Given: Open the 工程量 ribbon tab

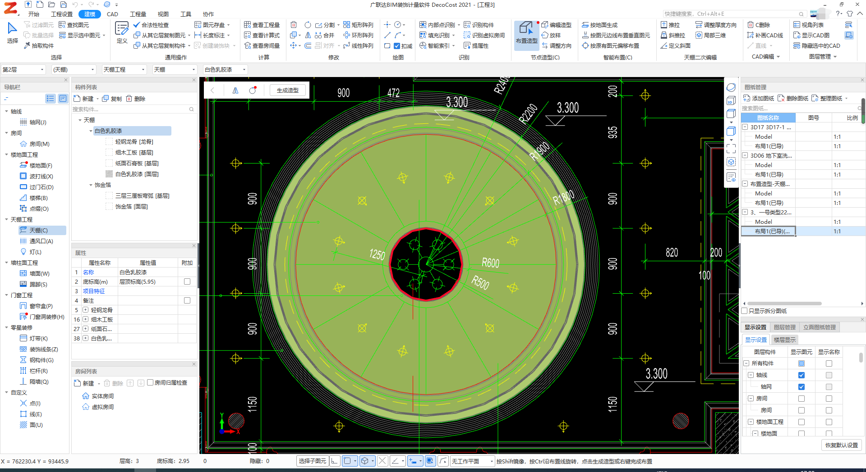Looking at the screenshot, I should (138, 14).
